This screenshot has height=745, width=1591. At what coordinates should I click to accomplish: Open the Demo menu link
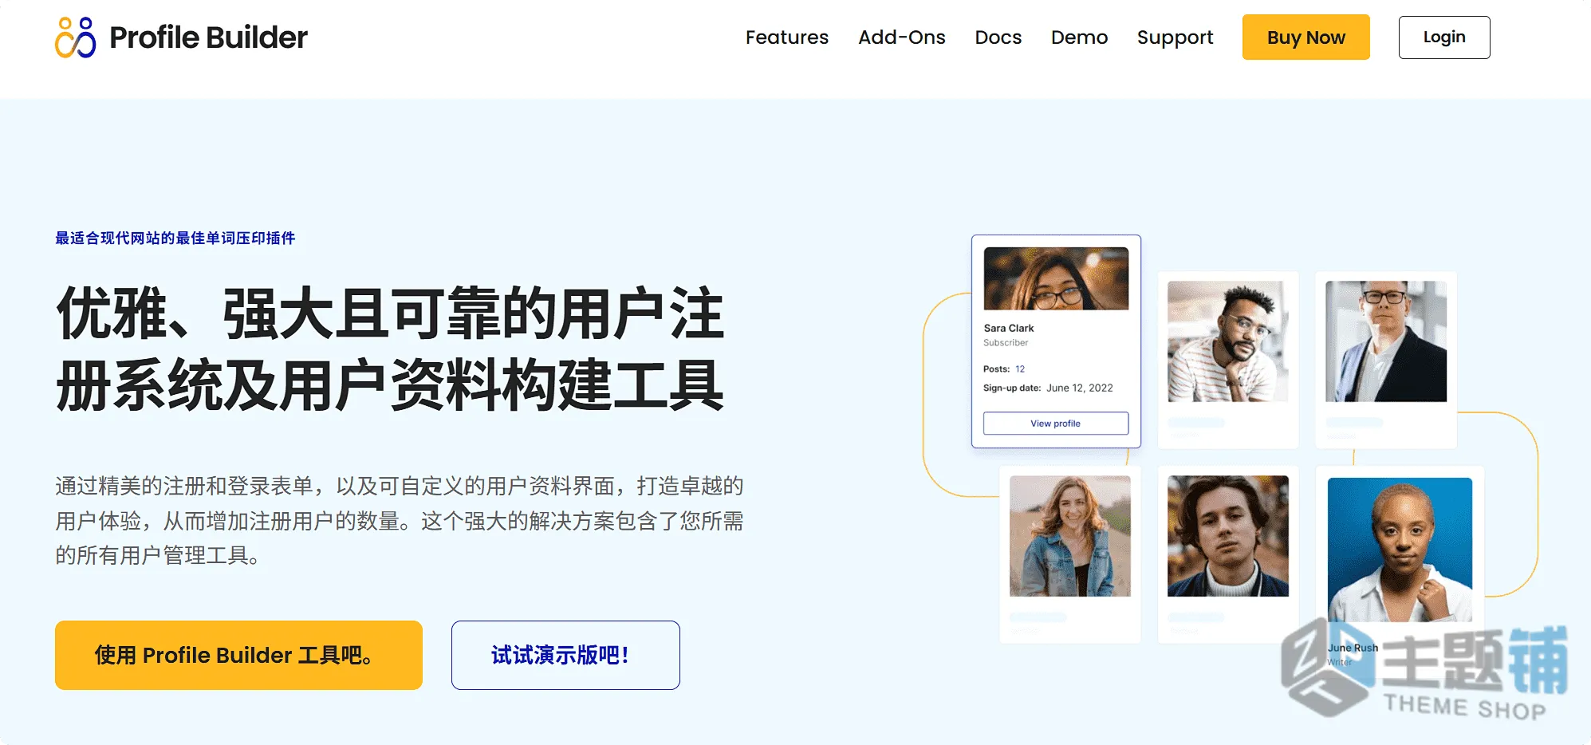tap(1079, 37)
